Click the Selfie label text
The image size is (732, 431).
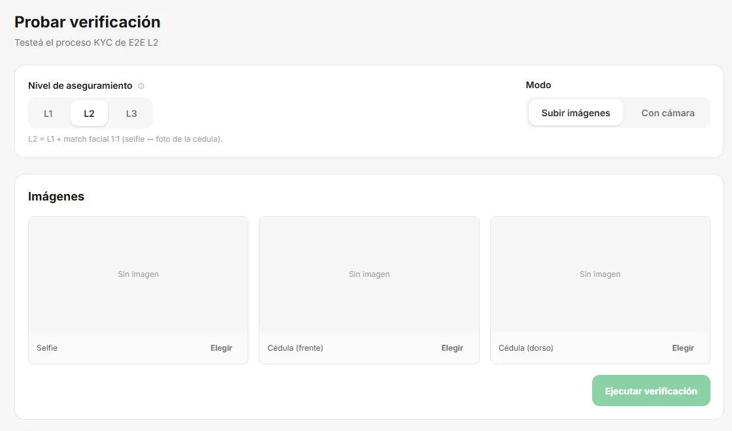click(x=47, y=348)
